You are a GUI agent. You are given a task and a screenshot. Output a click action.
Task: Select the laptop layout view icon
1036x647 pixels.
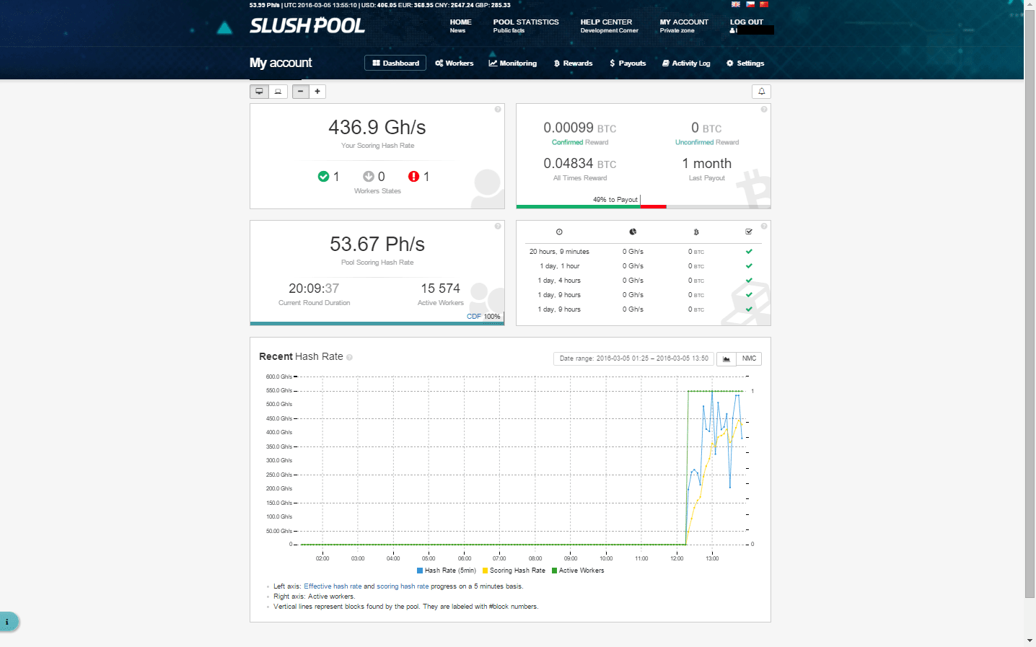tap(278, 92)
